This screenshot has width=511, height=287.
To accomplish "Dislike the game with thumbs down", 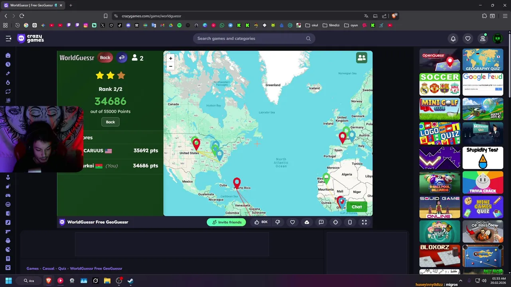I will point(278,222).
